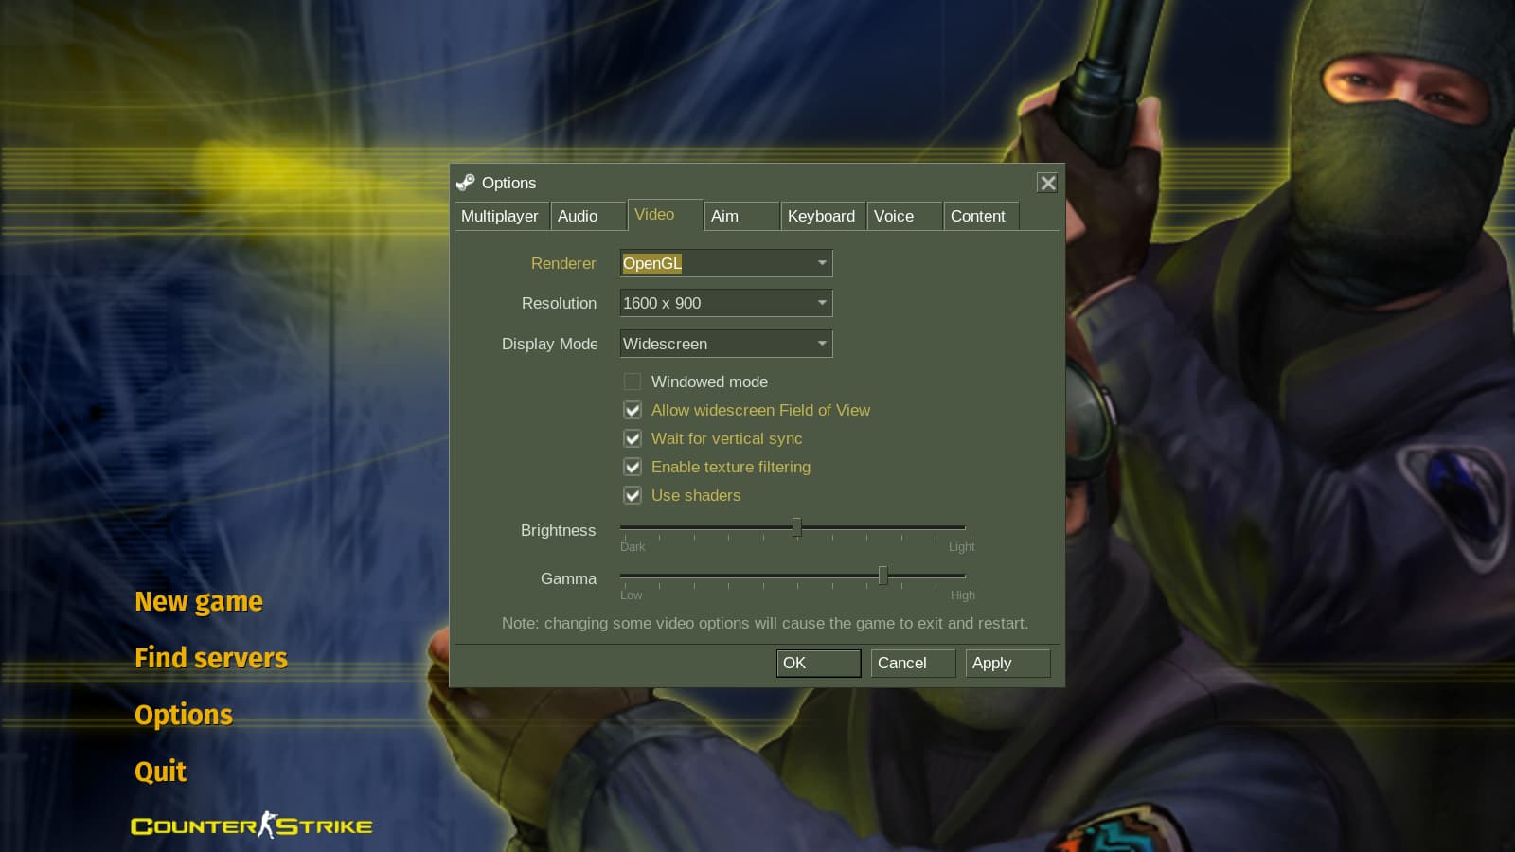Click the Brightness slider handle
This screenshot has height=852, width=1515.
(x=796, y=527)
